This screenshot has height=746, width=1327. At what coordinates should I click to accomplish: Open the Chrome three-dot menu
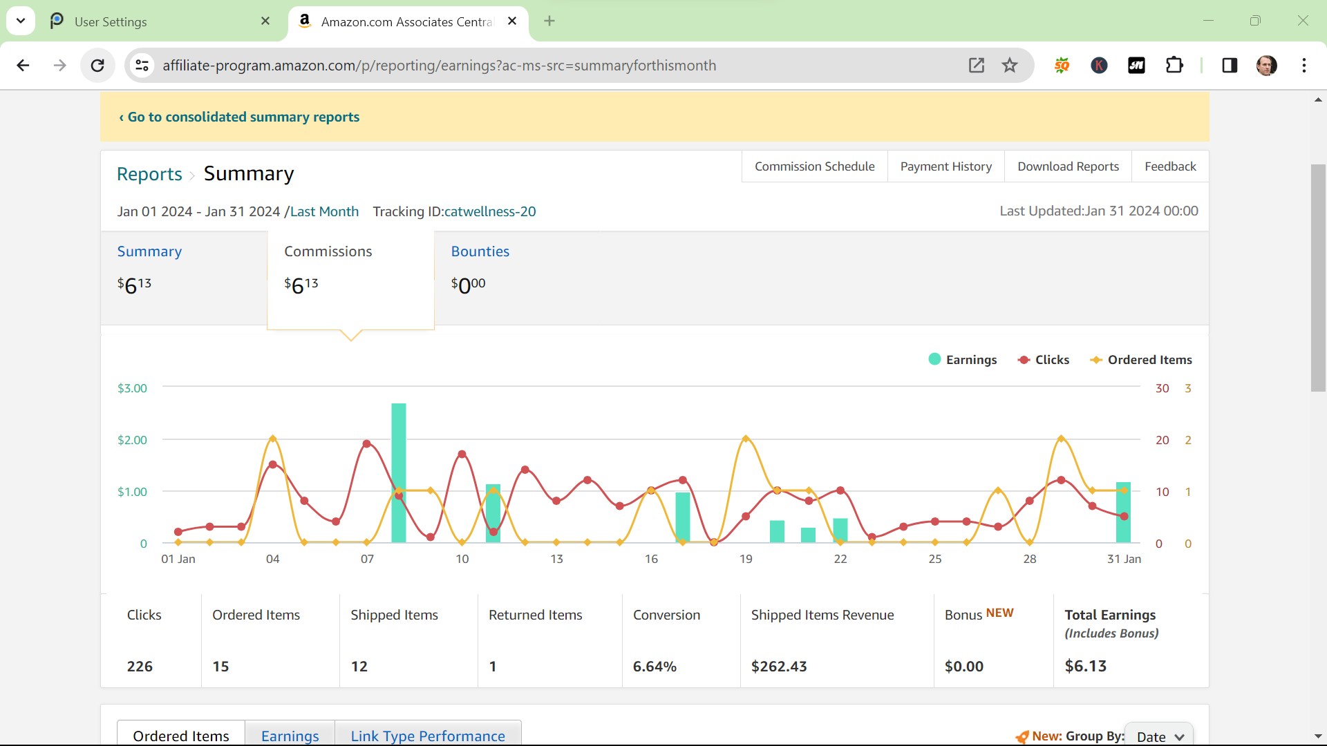pyautogui.click(x=1304, y=66)
